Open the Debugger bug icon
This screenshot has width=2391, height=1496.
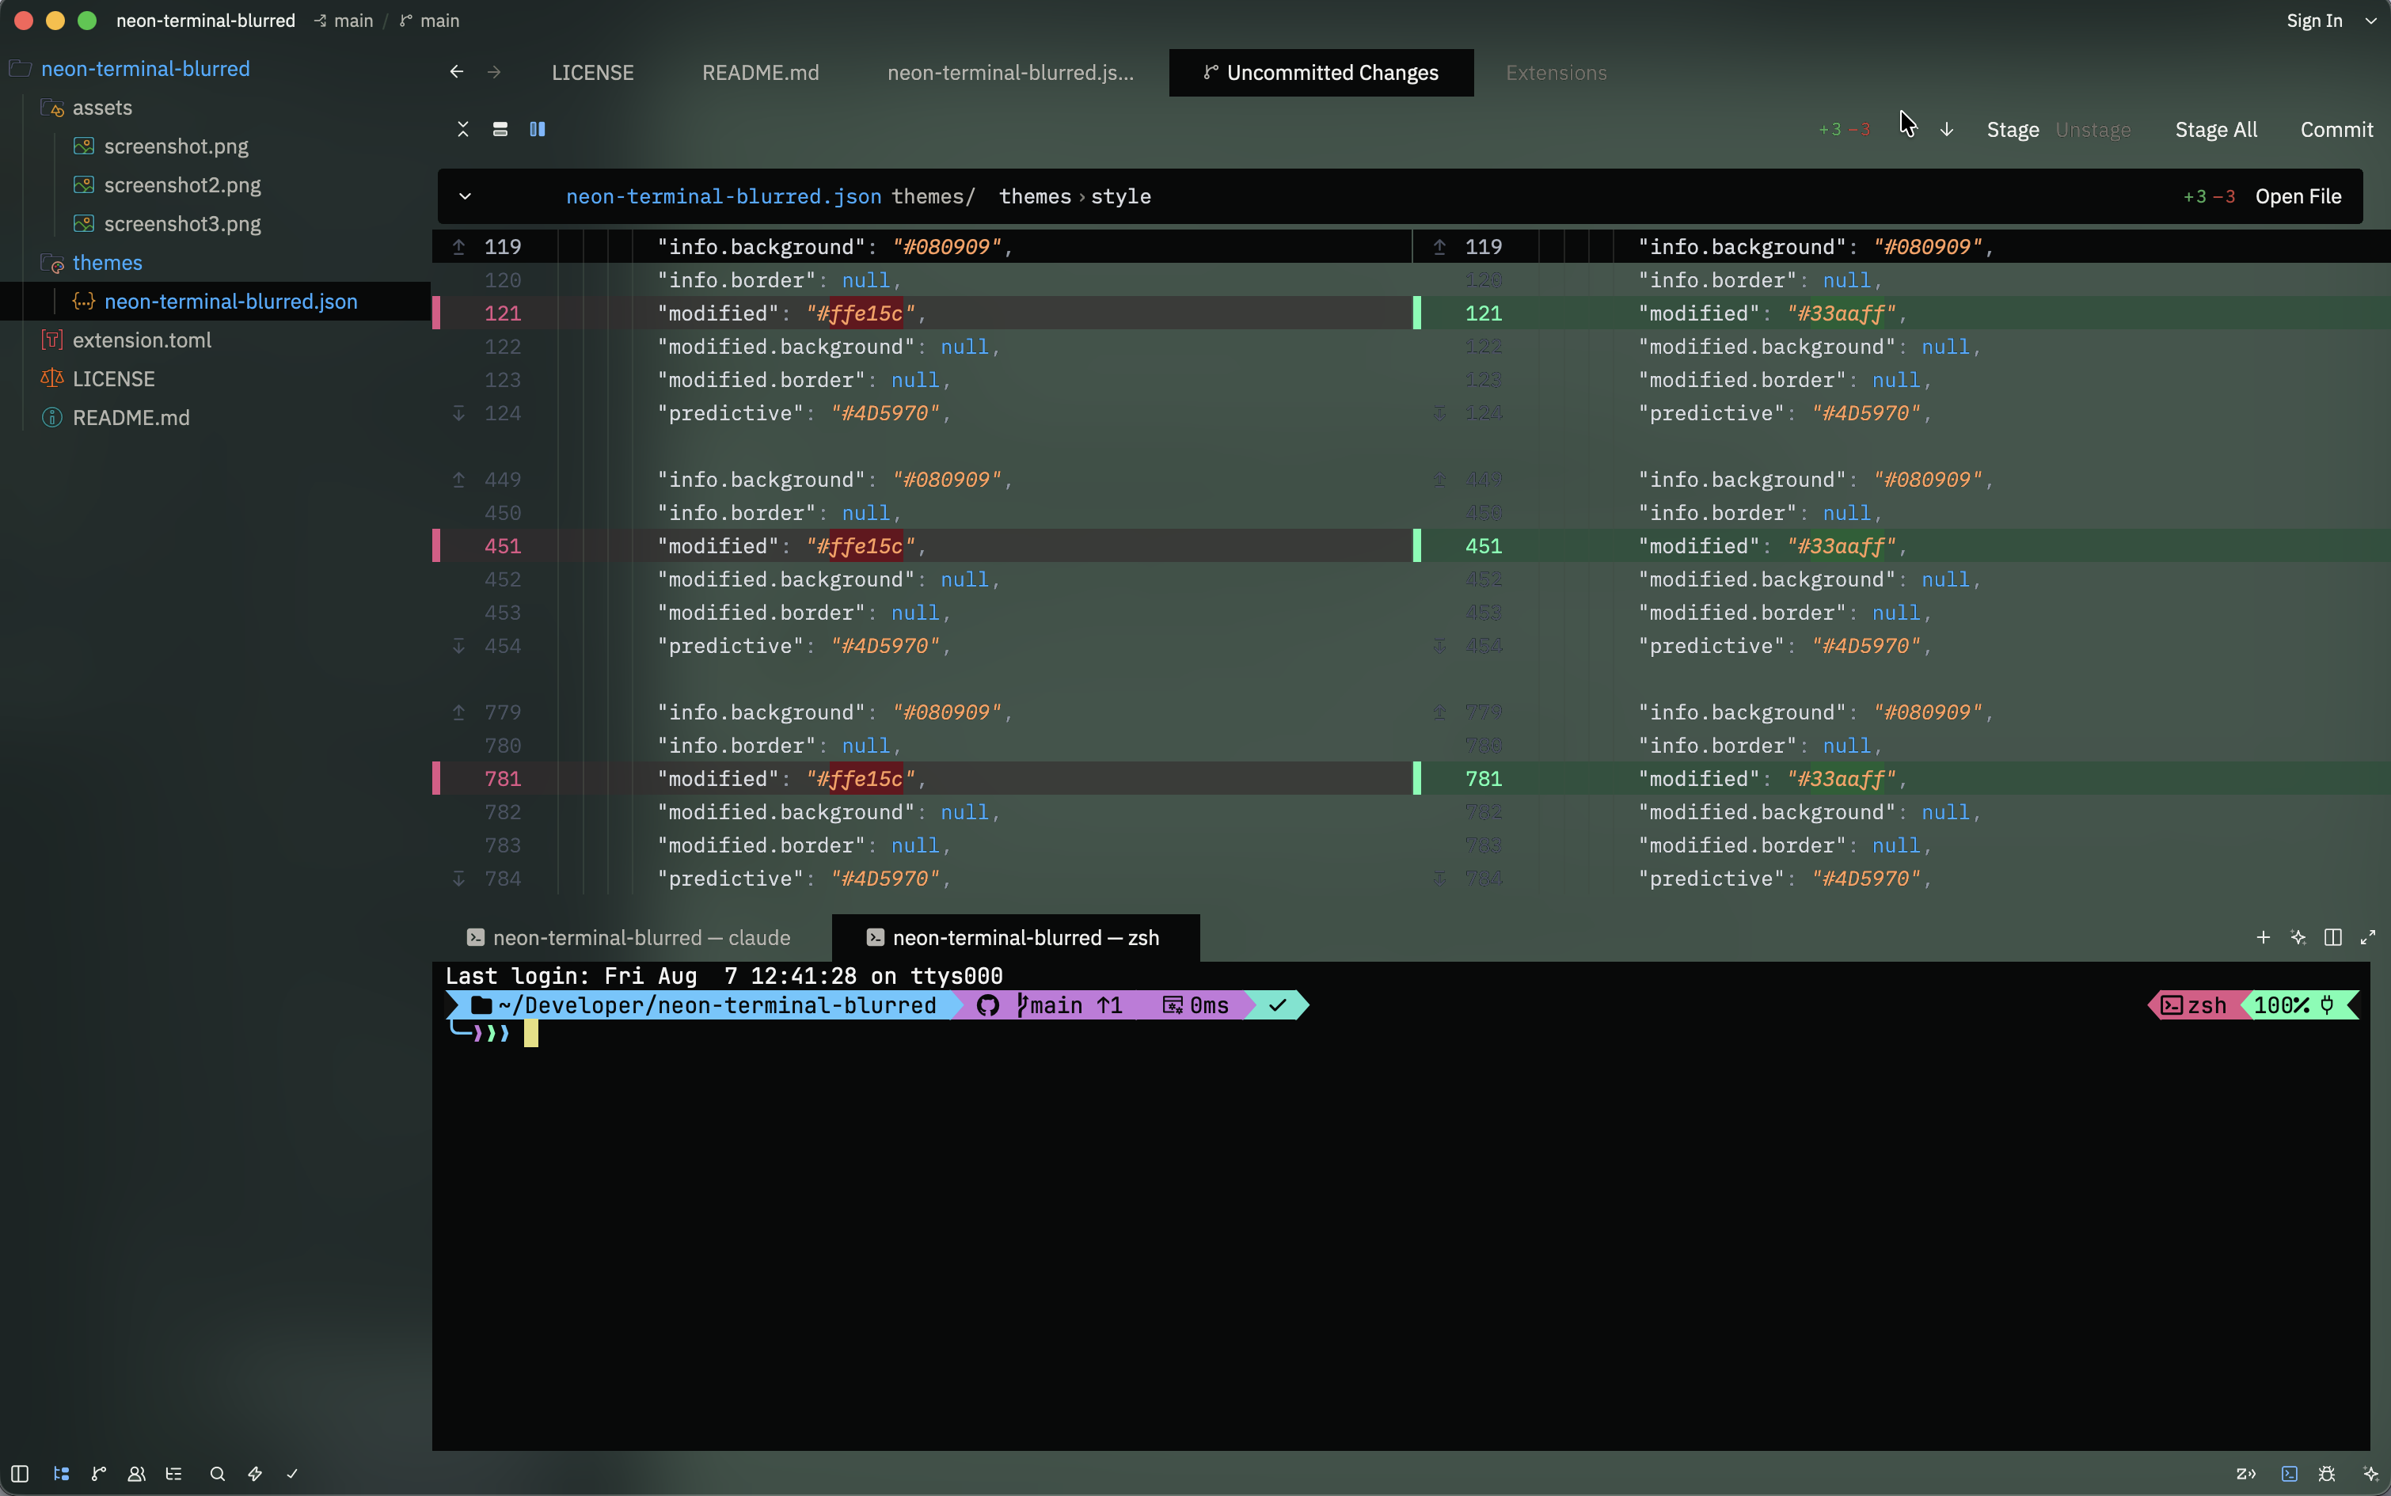(2327, 1473)
